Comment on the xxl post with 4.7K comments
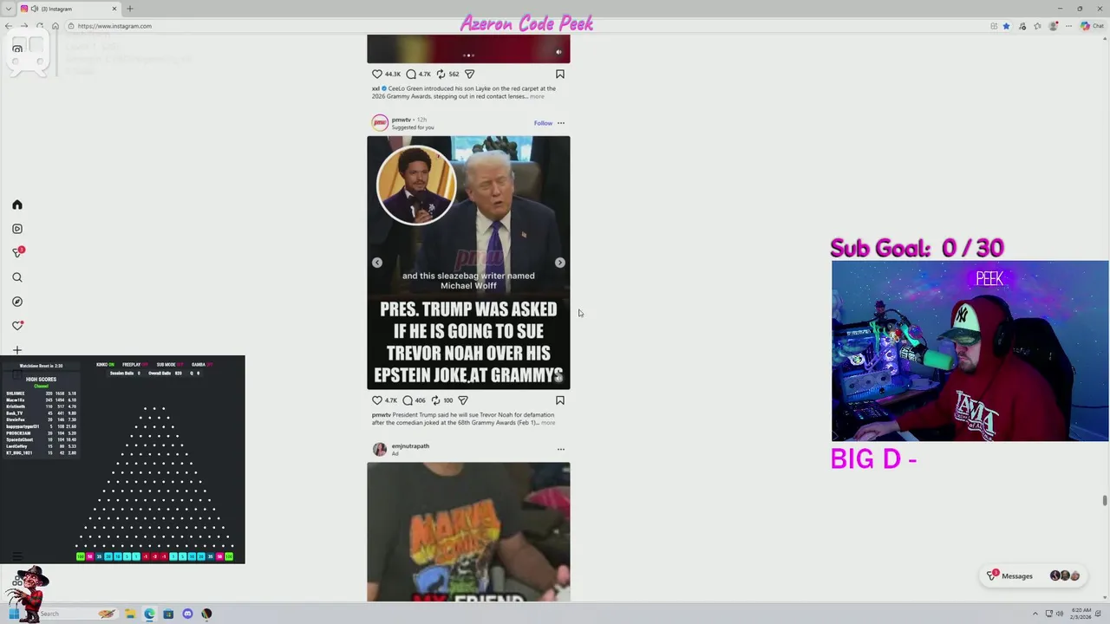The image size is (1110, 624). [x=411, y=75]
